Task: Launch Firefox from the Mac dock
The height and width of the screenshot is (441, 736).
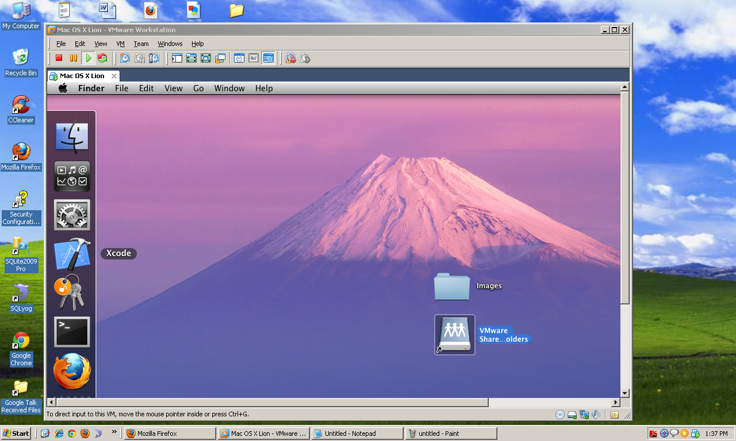Action: point(72,371)
